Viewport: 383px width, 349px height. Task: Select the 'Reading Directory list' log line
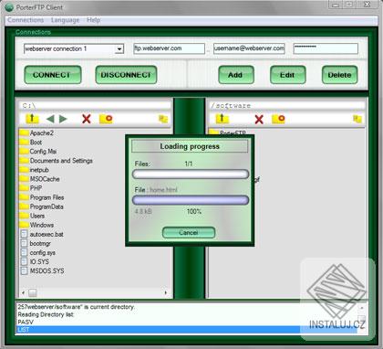click(x=187, y=314)
